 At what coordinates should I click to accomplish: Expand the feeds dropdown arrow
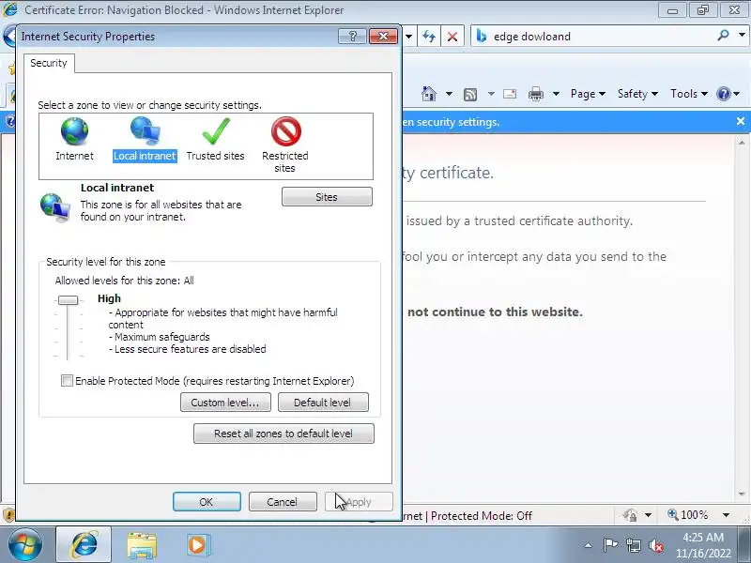tap(491, 94)
